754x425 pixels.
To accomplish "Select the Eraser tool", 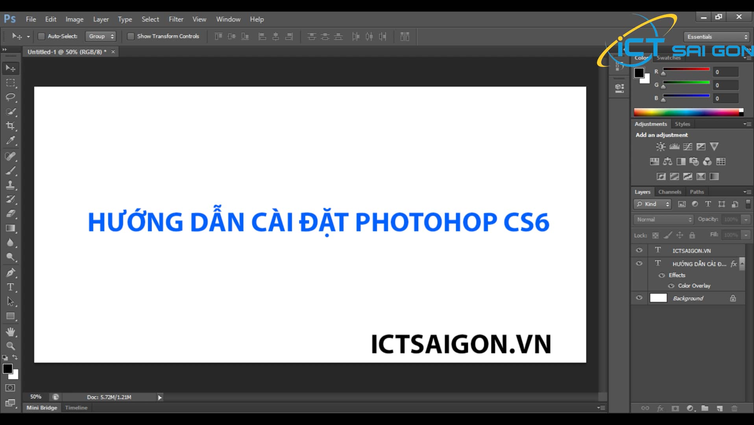I will [11, 214].
